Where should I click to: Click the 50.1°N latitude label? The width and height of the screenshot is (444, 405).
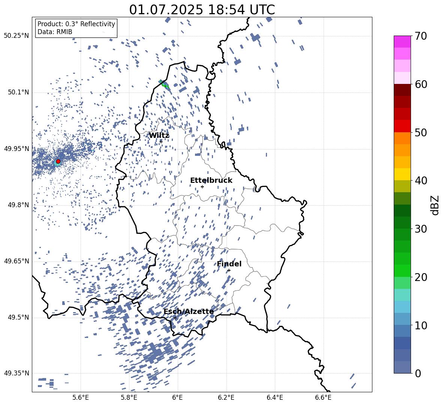pyautogui.click(x=18, y=92)
